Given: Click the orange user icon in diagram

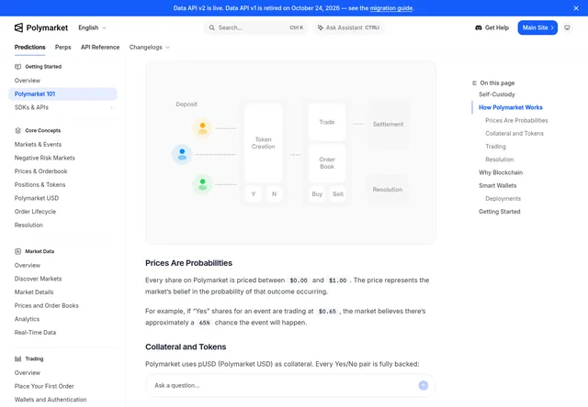Looking at the screenshot, I should pyautogui.click(x=202, y=128).
